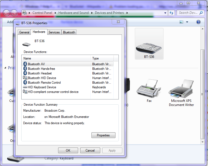Expand arrow after Hardware and Sound breadcrumb
This screenshot has width=208, height=166.
(x=92, y=13)
